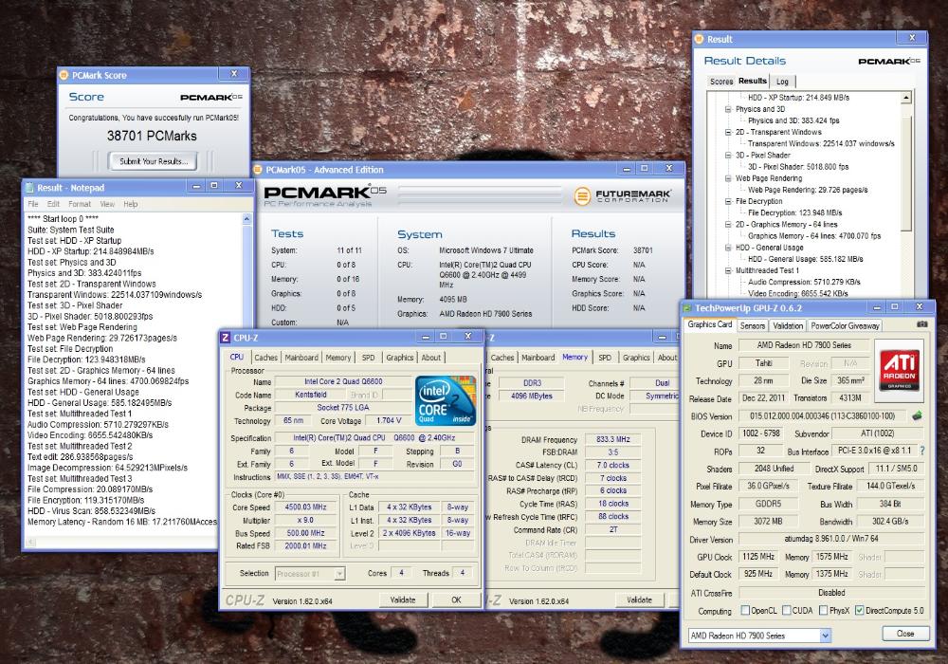Collapse the Physics and 3D tree node

[x=728, y=109]
